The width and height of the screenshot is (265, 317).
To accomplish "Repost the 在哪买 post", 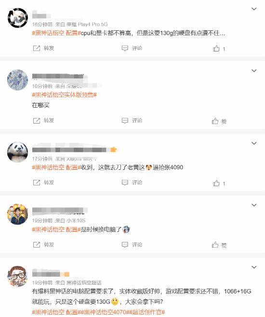I will (43, 120).
